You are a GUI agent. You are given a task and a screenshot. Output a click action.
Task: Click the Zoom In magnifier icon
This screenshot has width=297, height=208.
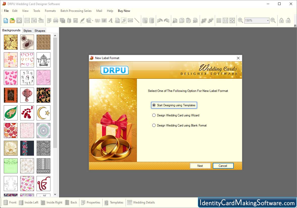tap(240, 20)
